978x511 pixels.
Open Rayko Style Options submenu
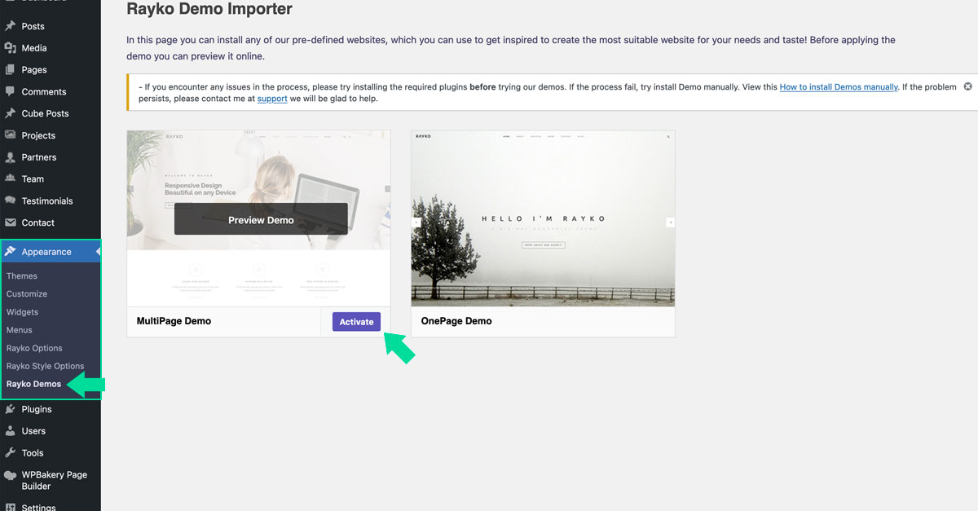45,366
